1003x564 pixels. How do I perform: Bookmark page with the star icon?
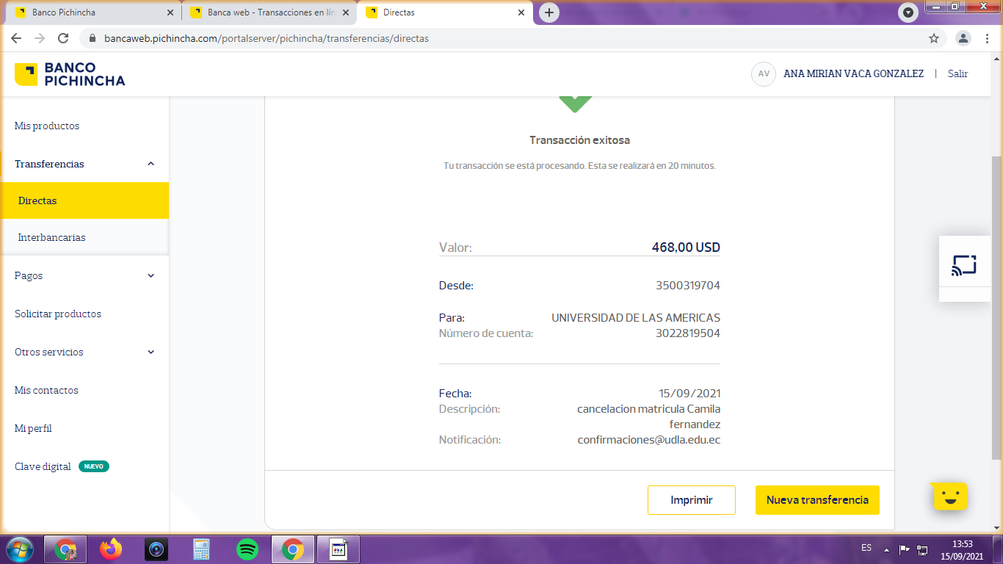[x=934, y=38]
